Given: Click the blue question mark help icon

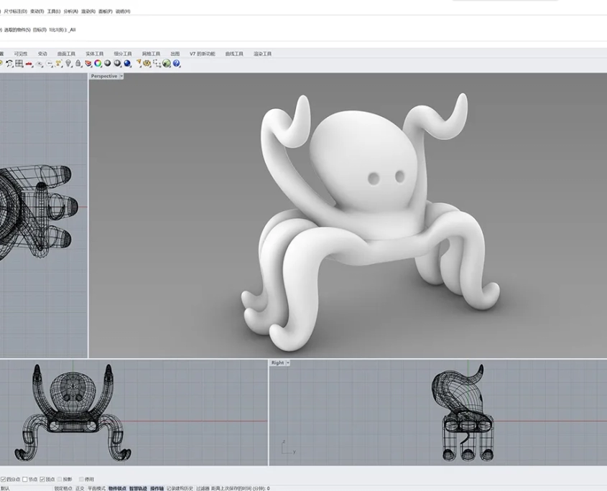Looking at the screenshot, I should pos(176,63).
